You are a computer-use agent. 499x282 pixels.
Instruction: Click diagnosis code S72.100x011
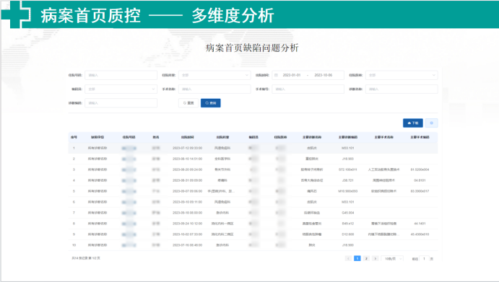(x=348, y=169)
